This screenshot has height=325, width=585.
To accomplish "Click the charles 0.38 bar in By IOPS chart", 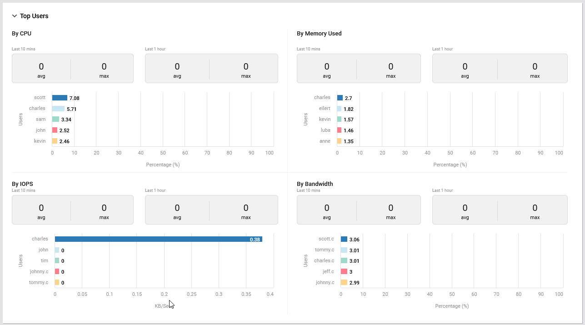I will 158,239.
